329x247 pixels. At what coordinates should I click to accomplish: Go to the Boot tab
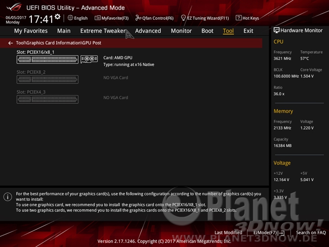208,31
